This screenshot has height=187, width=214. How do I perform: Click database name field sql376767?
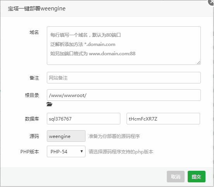(84, 119)
